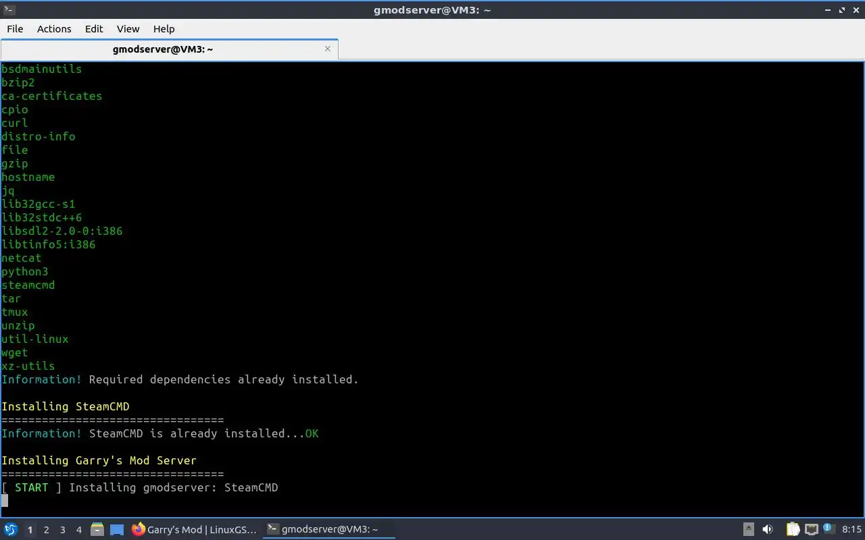Image resolution: width=865 pixels, height=540 pixels.
Task: Maximize the terminal window
Action: point(842,10)
